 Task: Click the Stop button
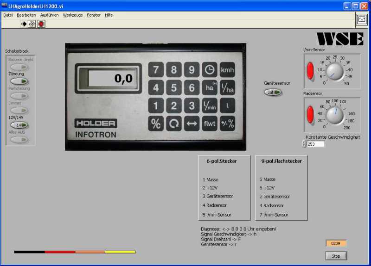(336, 256)
